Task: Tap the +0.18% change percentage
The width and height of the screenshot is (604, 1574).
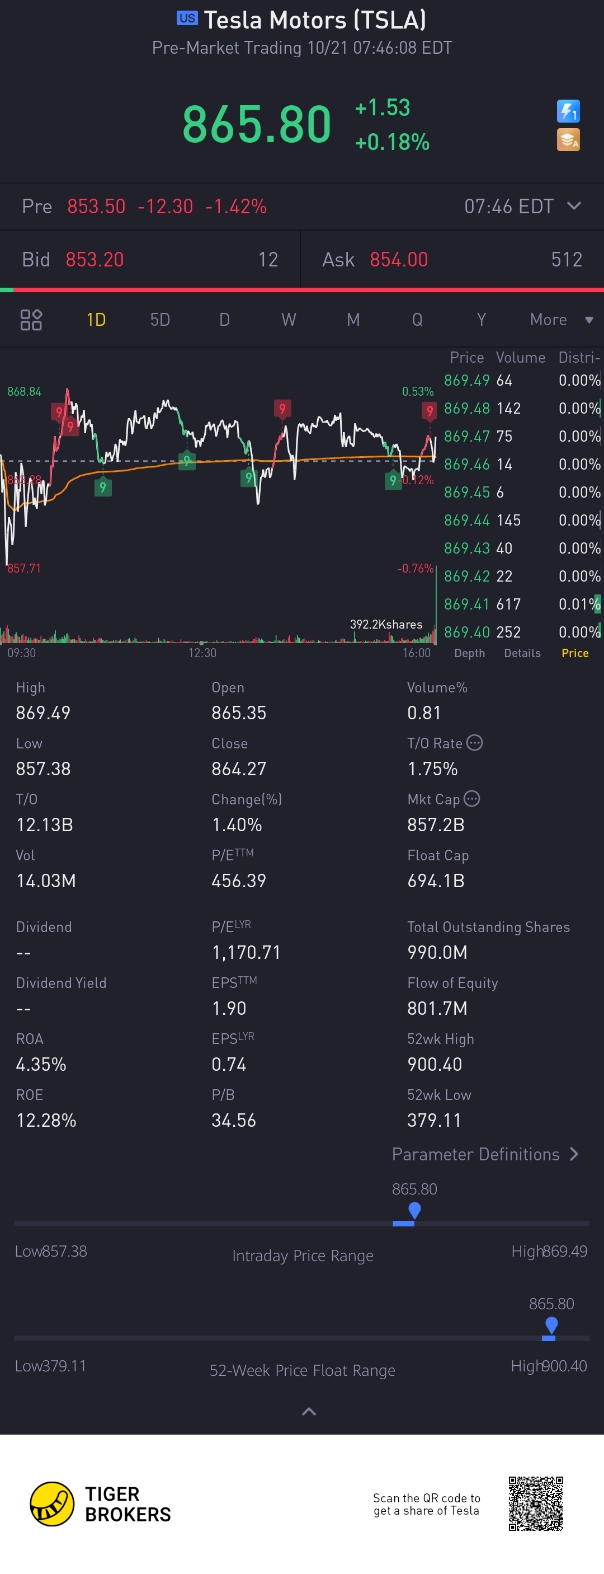Action: click(x=392, y=142)
